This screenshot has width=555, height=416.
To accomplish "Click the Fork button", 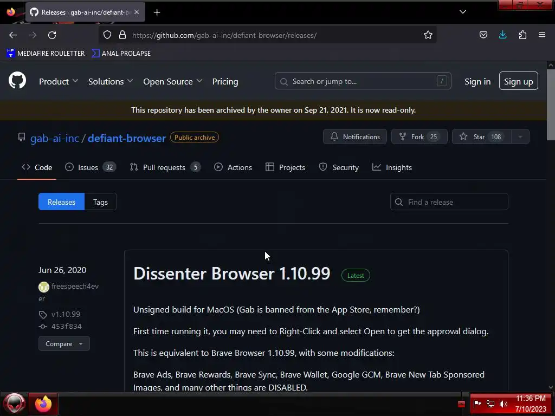I will [x=420, y=136].
